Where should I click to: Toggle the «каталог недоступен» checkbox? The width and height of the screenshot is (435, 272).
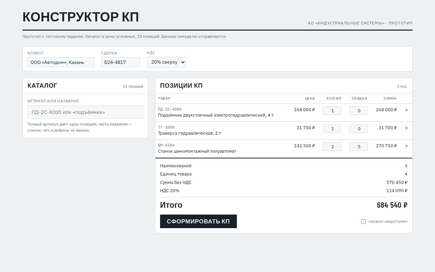tap(363, 221)
